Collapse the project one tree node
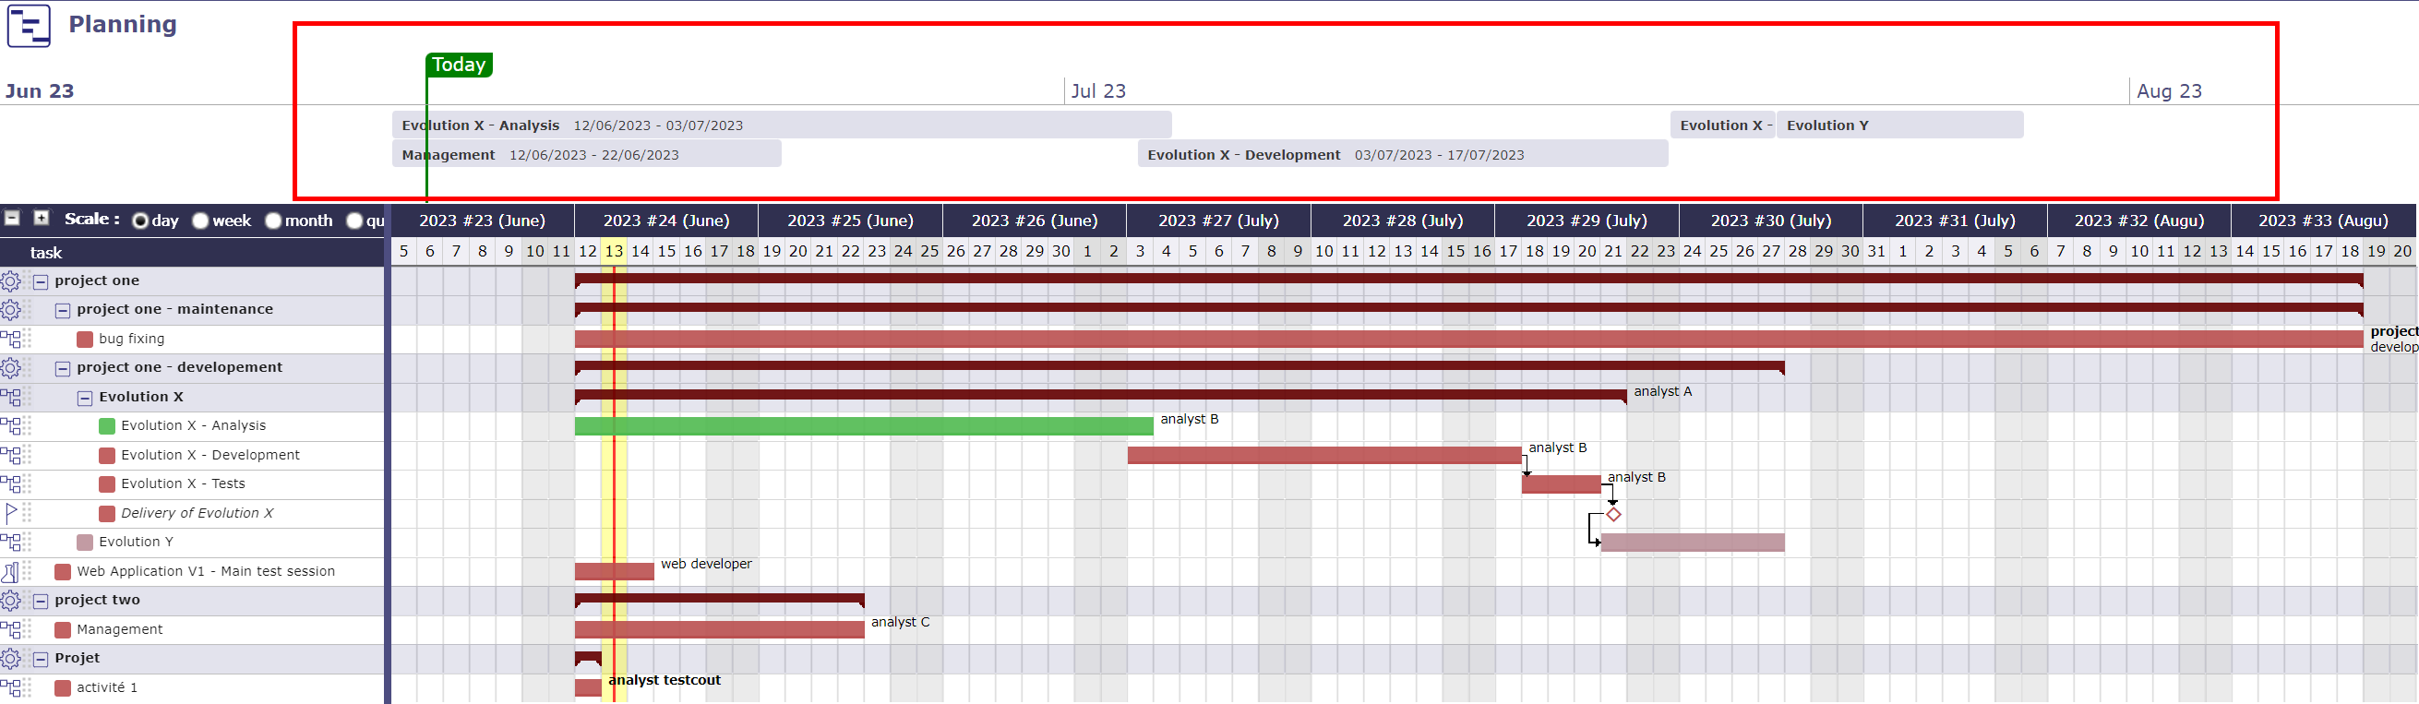 (41, 280)
